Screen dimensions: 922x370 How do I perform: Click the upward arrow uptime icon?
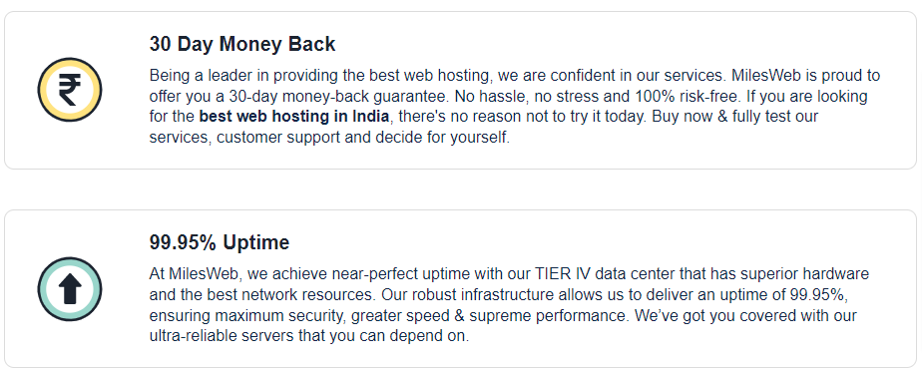point(70,289)
